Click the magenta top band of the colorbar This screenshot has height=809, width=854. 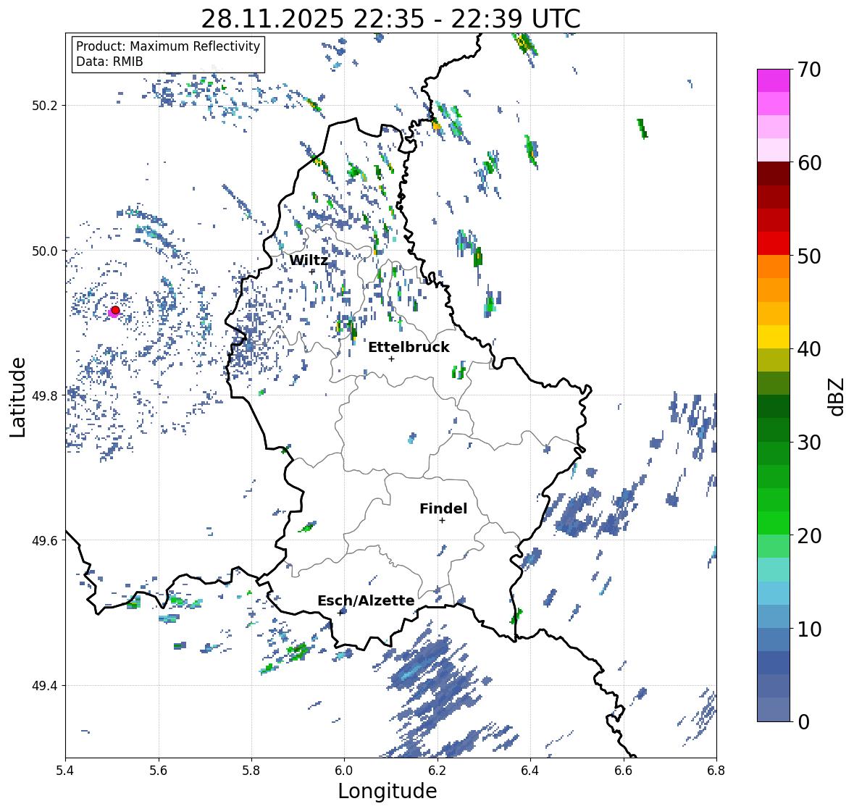774,80
